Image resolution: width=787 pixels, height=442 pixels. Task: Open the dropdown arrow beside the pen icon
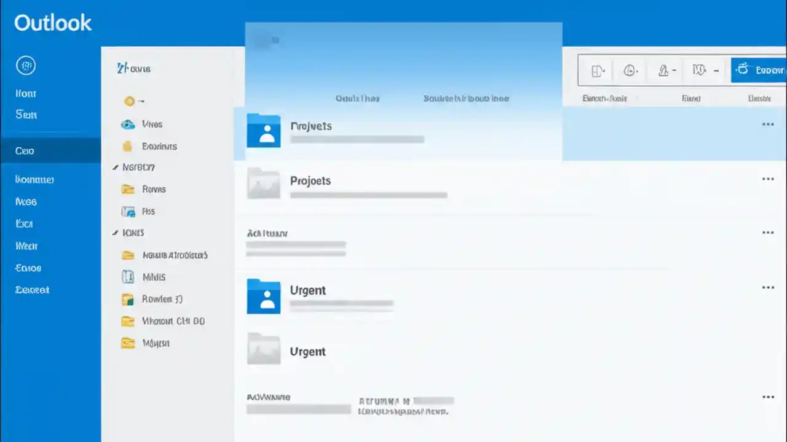click(x=675, y=70)
